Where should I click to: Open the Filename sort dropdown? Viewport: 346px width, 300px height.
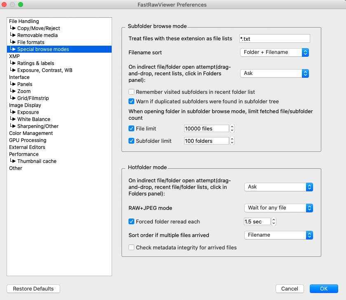tap(274, 52)
